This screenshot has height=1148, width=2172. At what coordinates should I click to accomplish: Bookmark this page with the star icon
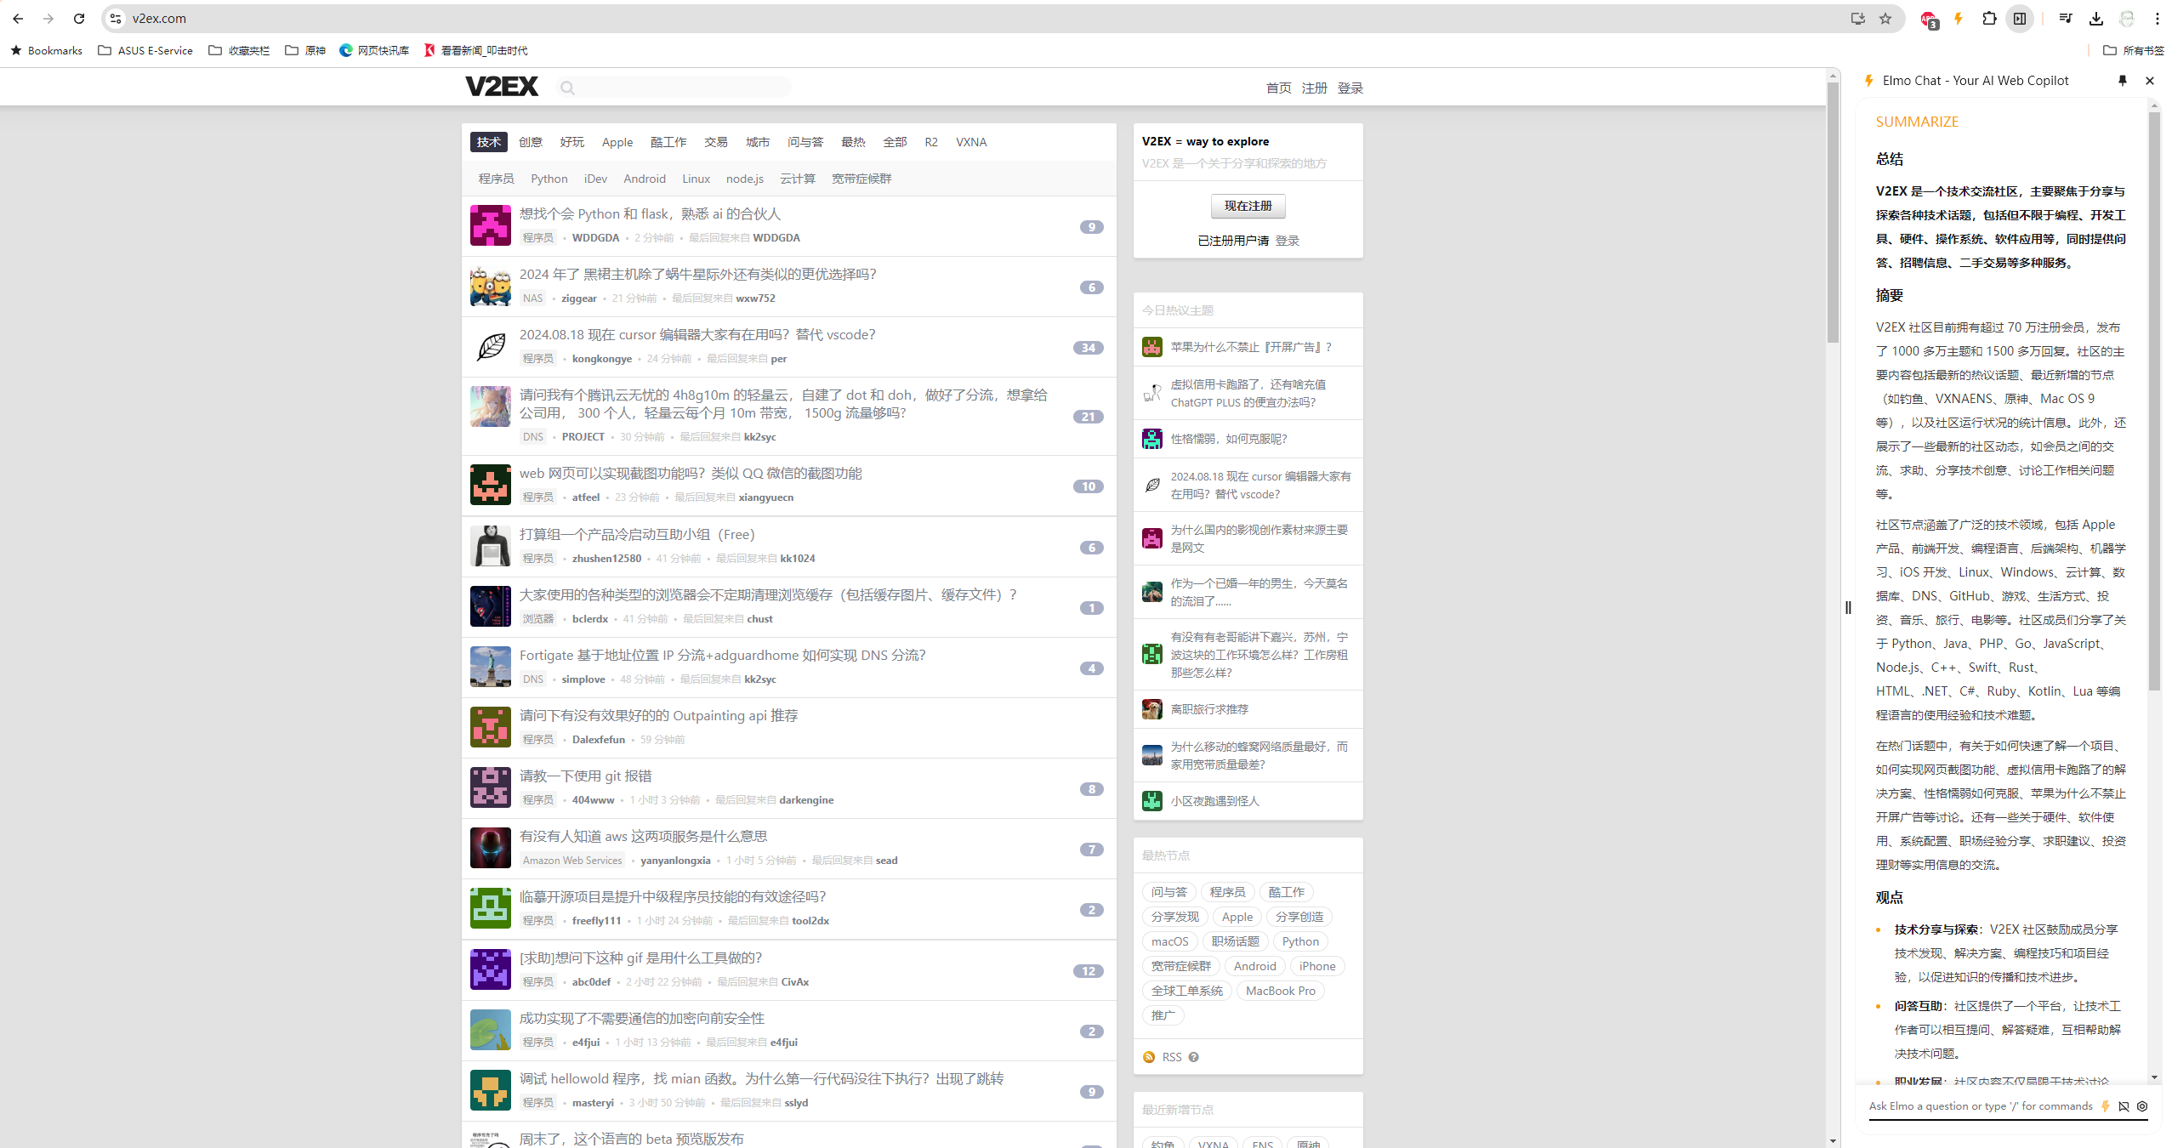1885,19
